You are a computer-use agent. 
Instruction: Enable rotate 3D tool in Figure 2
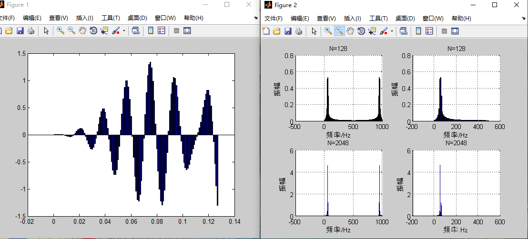click(361, 31)
